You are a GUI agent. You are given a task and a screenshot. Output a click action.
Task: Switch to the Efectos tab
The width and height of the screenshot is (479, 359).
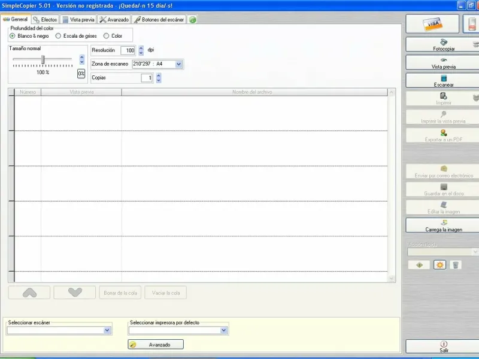pyautogui.click(x=46, y=20)
